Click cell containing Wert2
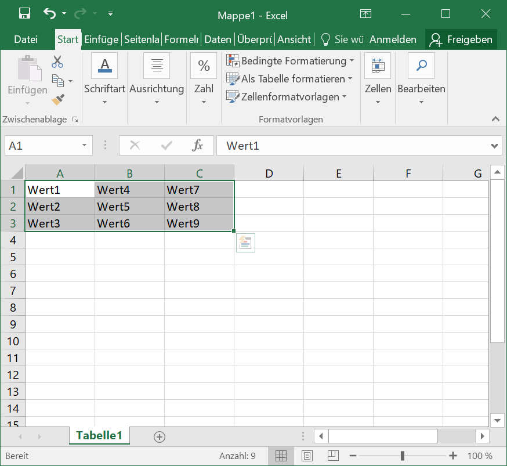 60,207
